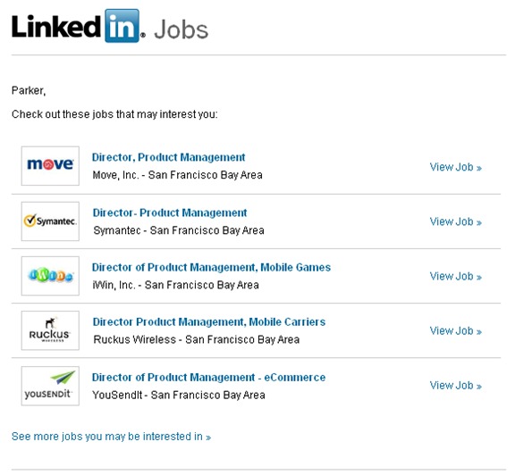Open Director- Product Management at Symantec
This screenshot has width=515, height=475.
[170, 212]
